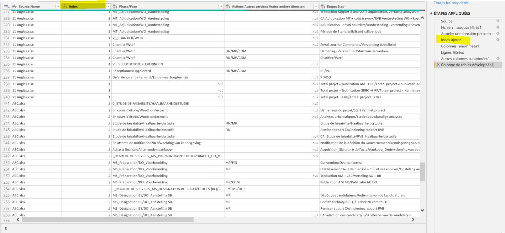The image size is (505, 233).
Task: Select the Fichiers masqués filtrés1 step
Action: click(461, 27)
